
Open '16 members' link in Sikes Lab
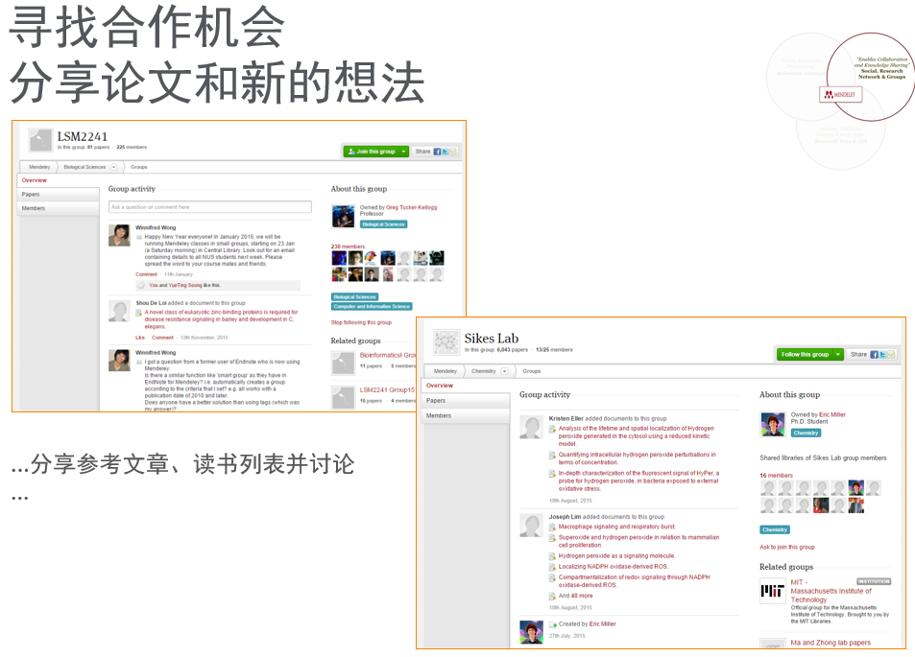776,476
